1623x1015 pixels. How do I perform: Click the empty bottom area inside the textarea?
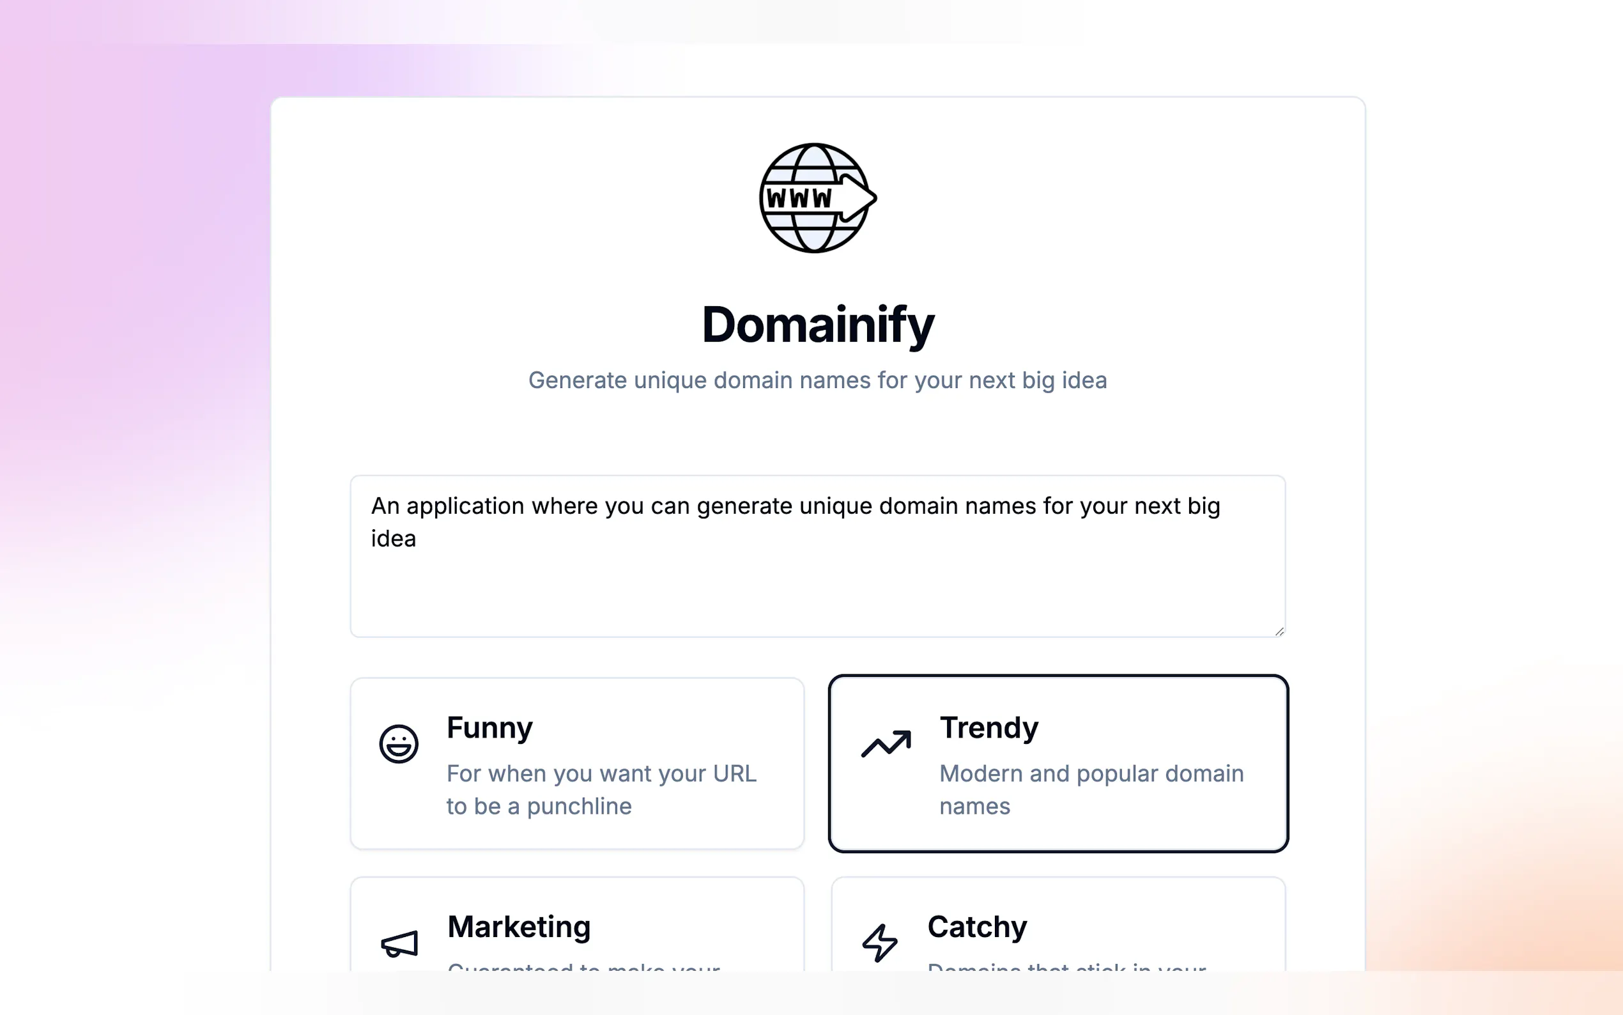[x=817, y=601]
